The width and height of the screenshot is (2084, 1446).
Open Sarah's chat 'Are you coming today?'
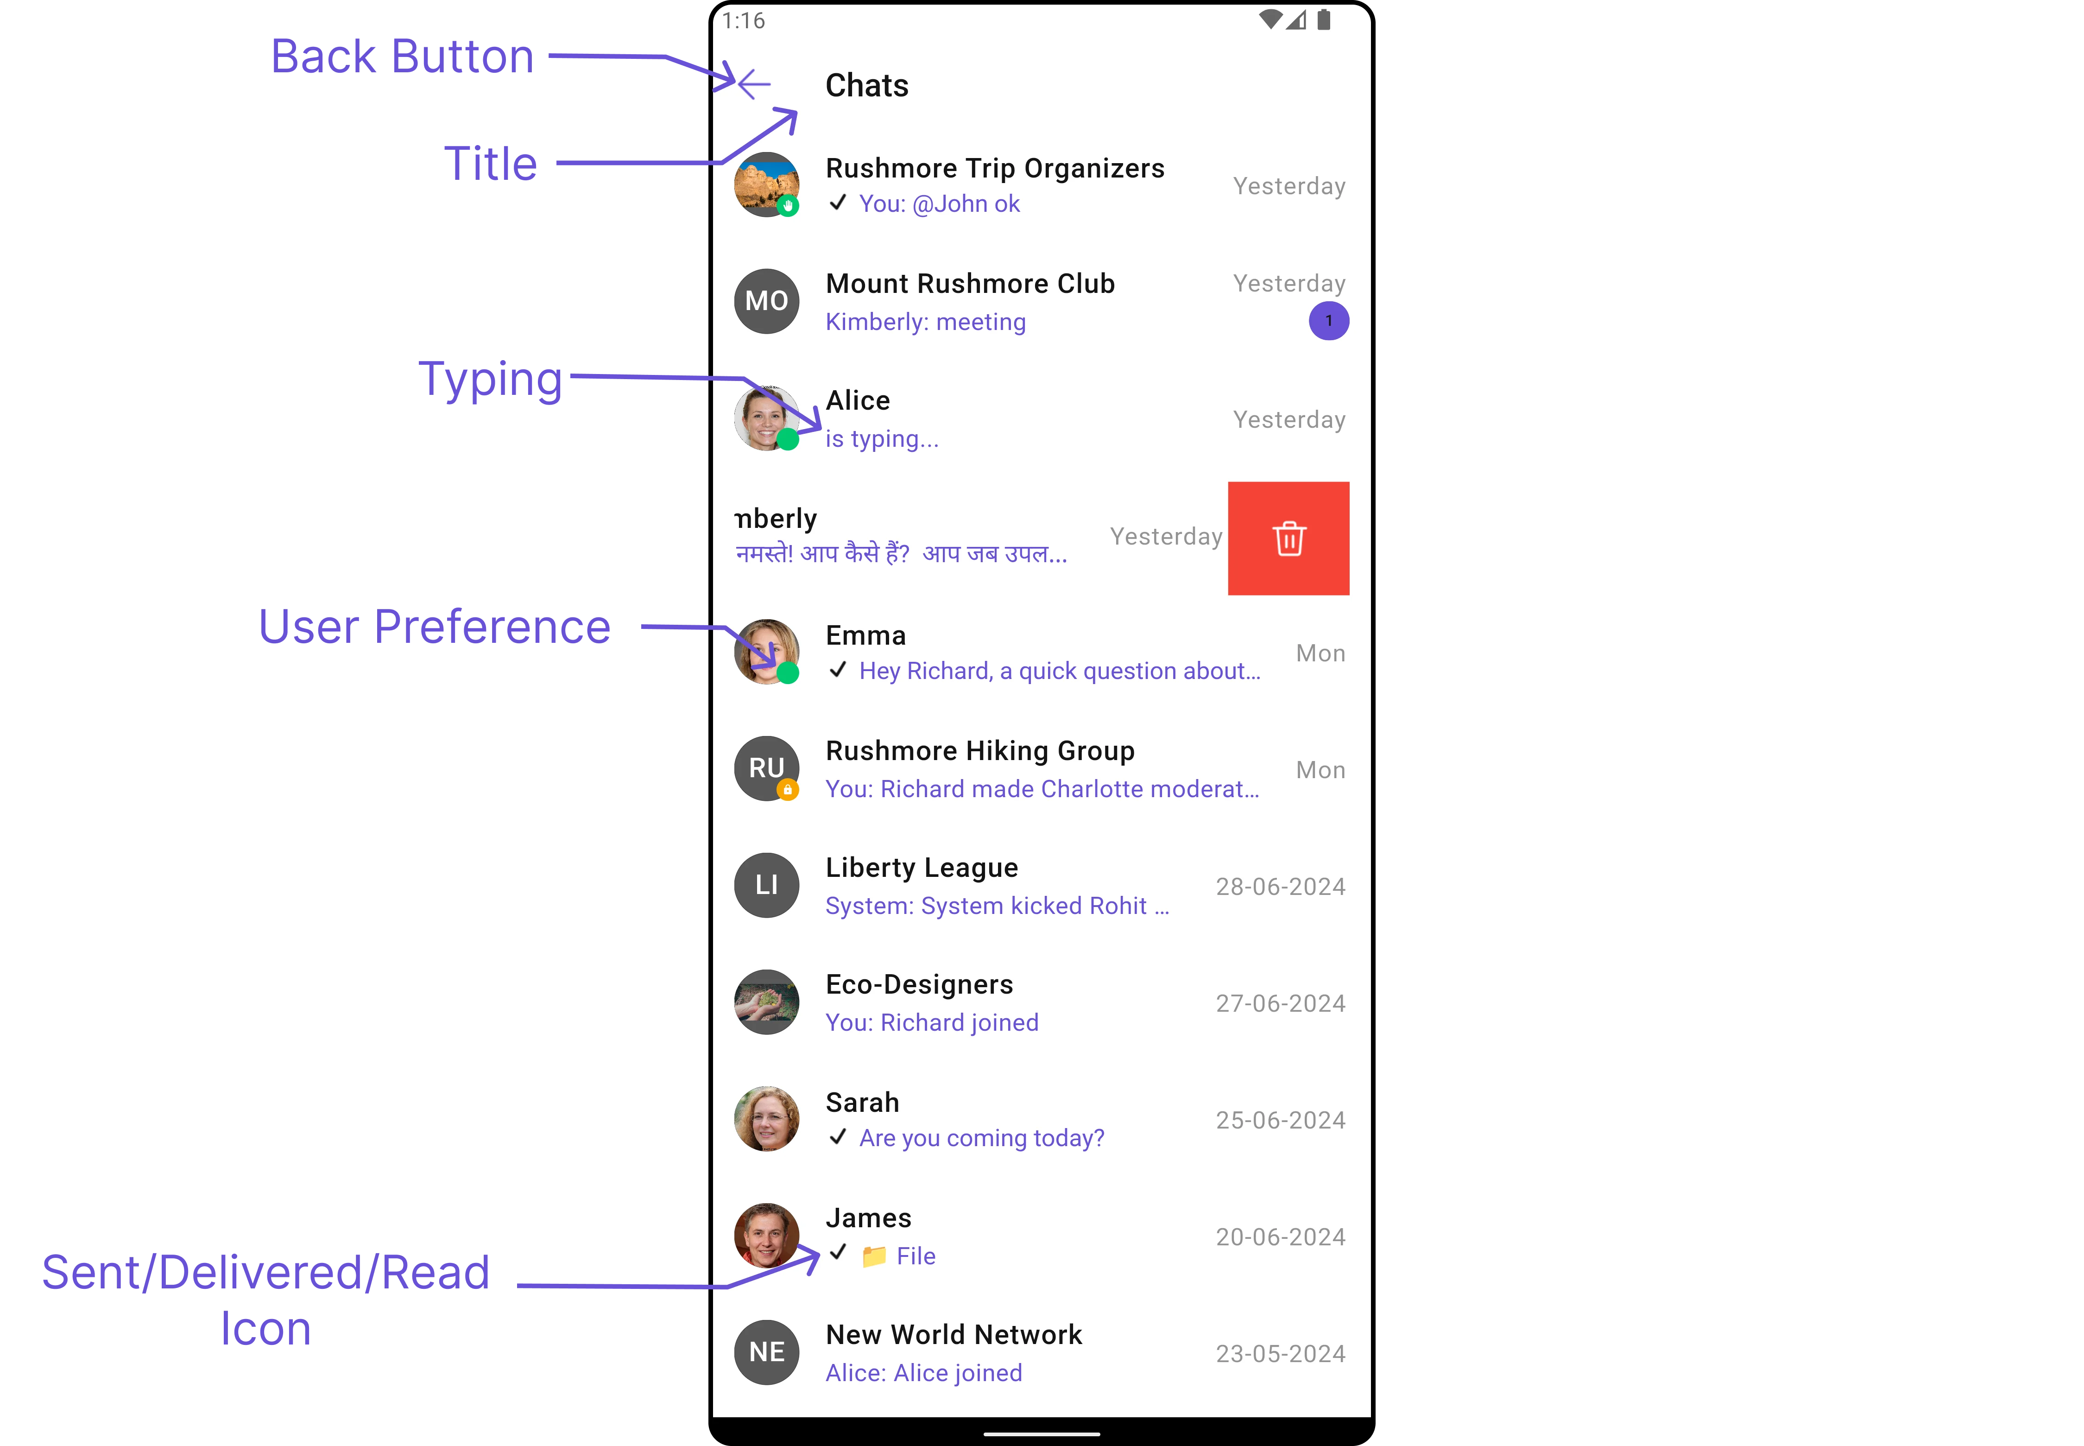1042,1120
